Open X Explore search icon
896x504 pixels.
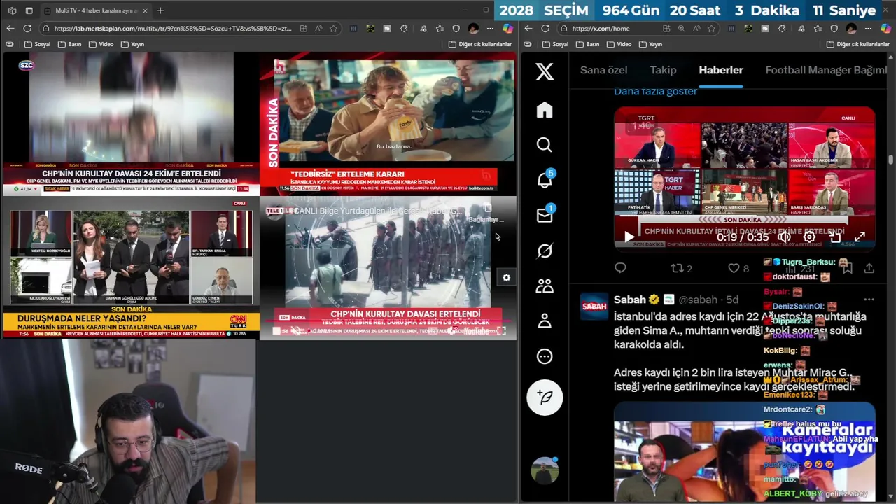point(545,145)
